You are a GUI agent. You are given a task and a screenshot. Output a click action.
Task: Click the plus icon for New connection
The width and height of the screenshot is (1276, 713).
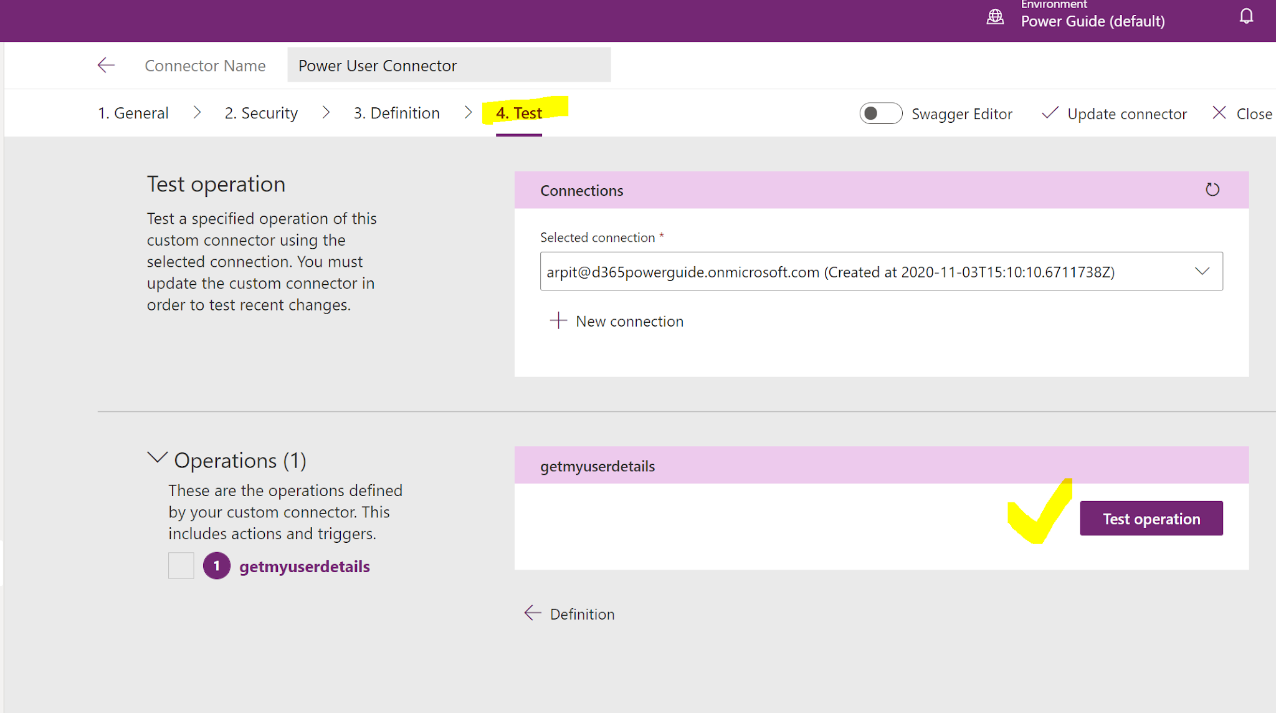[558, 321]
